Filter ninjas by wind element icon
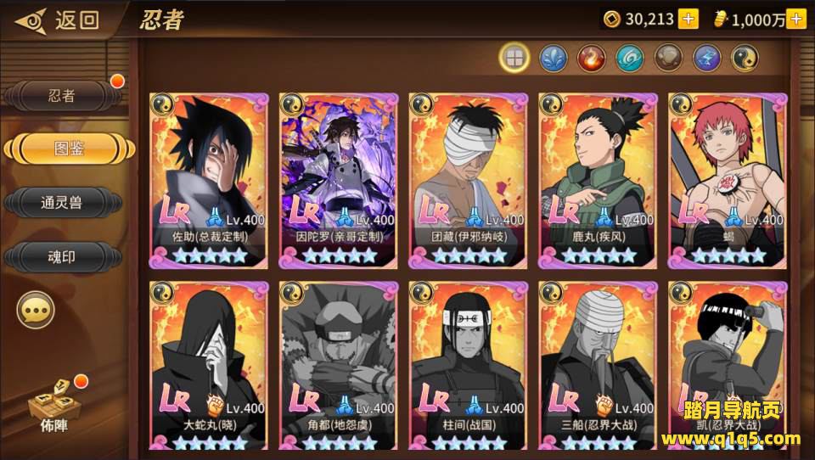The height and width of the screenshot is (460, 815). (630, 58)
